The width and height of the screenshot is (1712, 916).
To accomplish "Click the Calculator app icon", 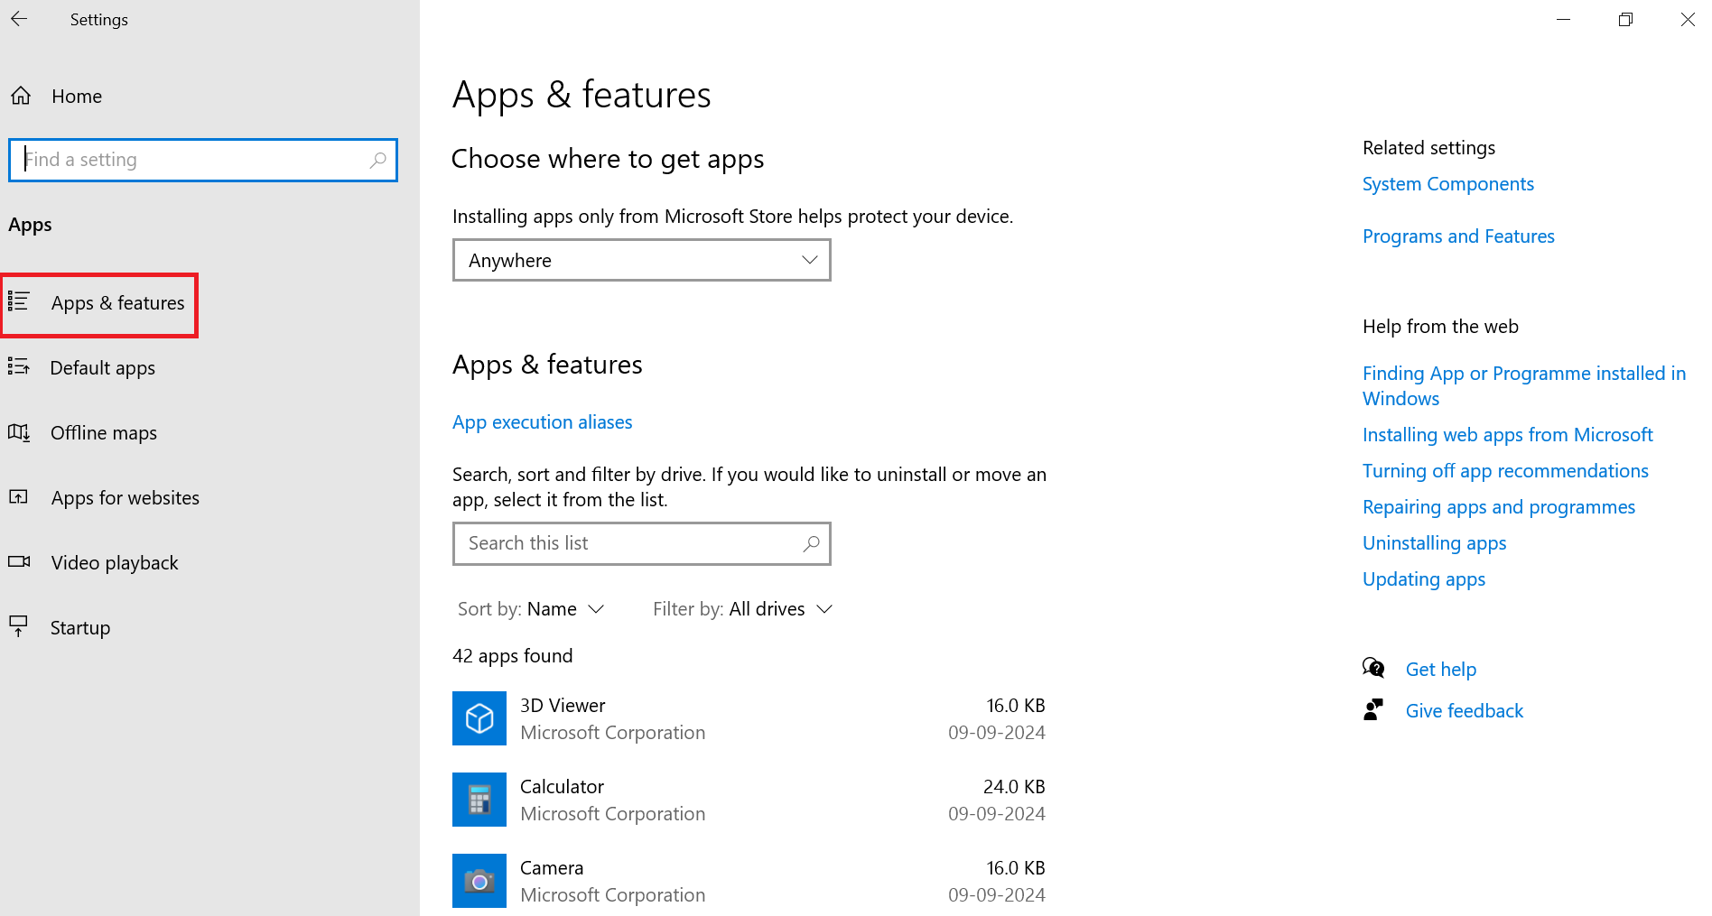I will [x=479, y=800].
